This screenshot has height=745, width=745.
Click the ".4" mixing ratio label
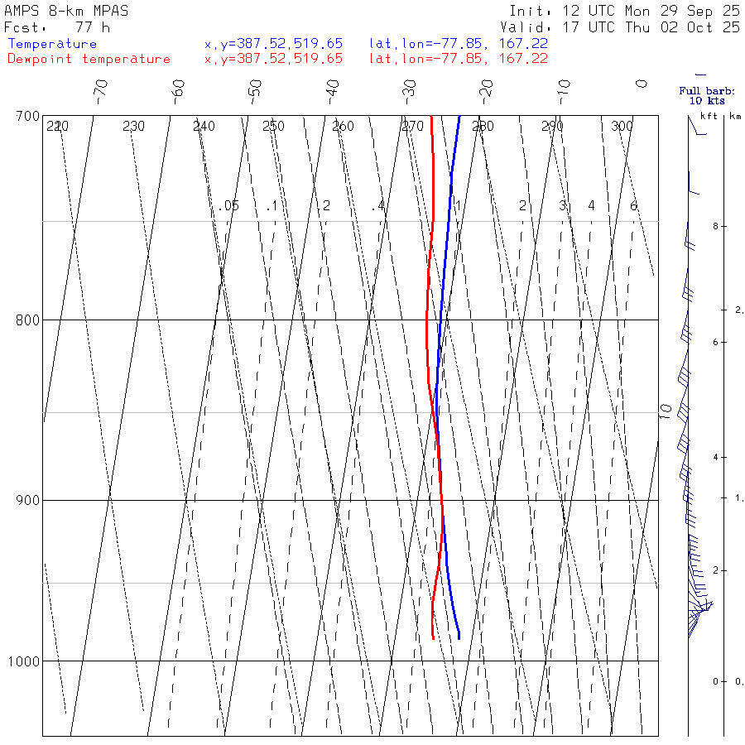[x=378, y=206]
